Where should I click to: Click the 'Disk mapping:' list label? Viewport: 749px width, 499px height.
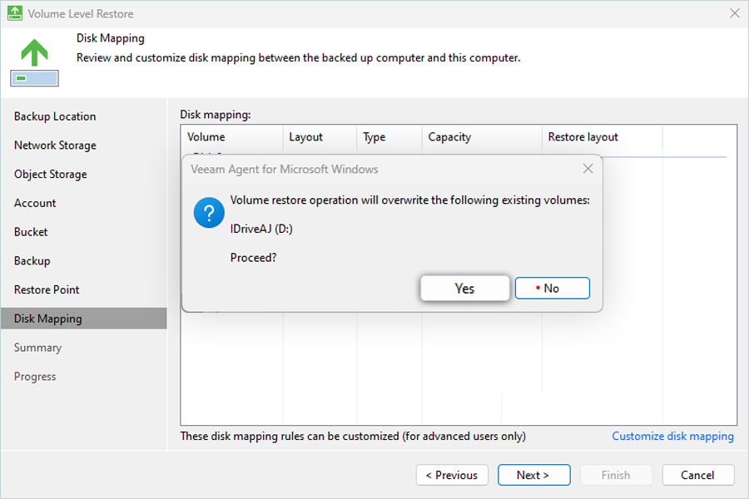[216, 115]
